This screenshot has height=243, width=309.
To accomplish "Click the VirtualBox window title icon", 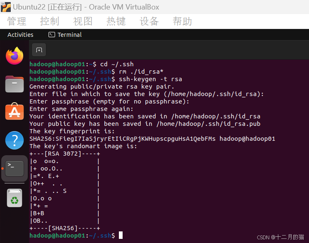I will pyautogui.click(x=6, y=7).
